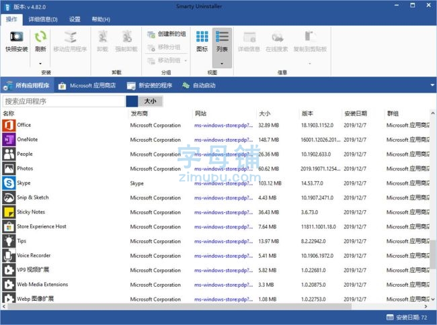Click the 14.53.77.0 version cell
Image resolution: width=437 pixels, height=325 pixels.
[x=312, y=183]
